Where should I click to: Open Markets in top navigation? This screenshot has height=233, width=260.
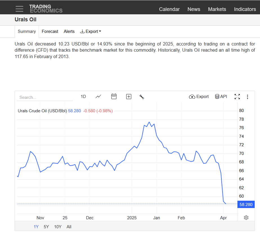coord(217,9)
